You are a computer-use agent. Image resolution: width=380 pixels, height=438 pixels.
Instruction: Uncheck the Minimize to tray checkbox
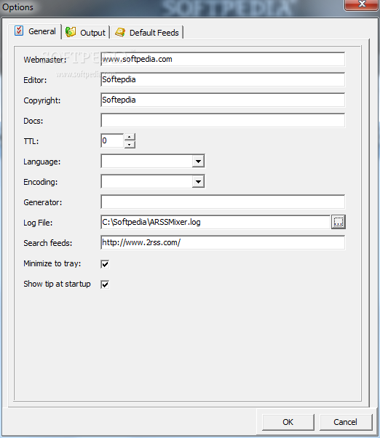[x=105, y=264]
